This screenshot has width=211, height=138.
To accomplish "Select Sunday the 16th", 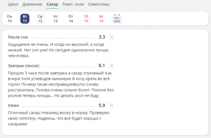I will tap(101, 19).
